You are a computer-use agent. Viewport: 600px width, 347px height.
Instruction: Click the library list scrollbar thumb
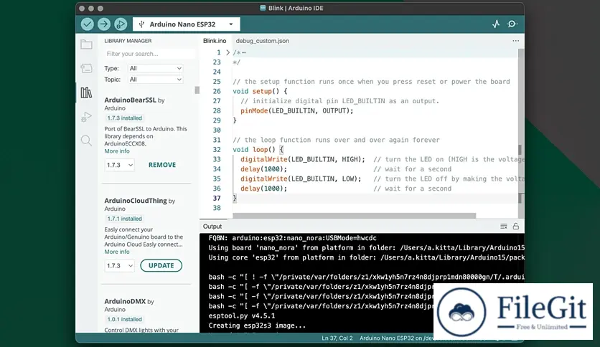(197, 90)
